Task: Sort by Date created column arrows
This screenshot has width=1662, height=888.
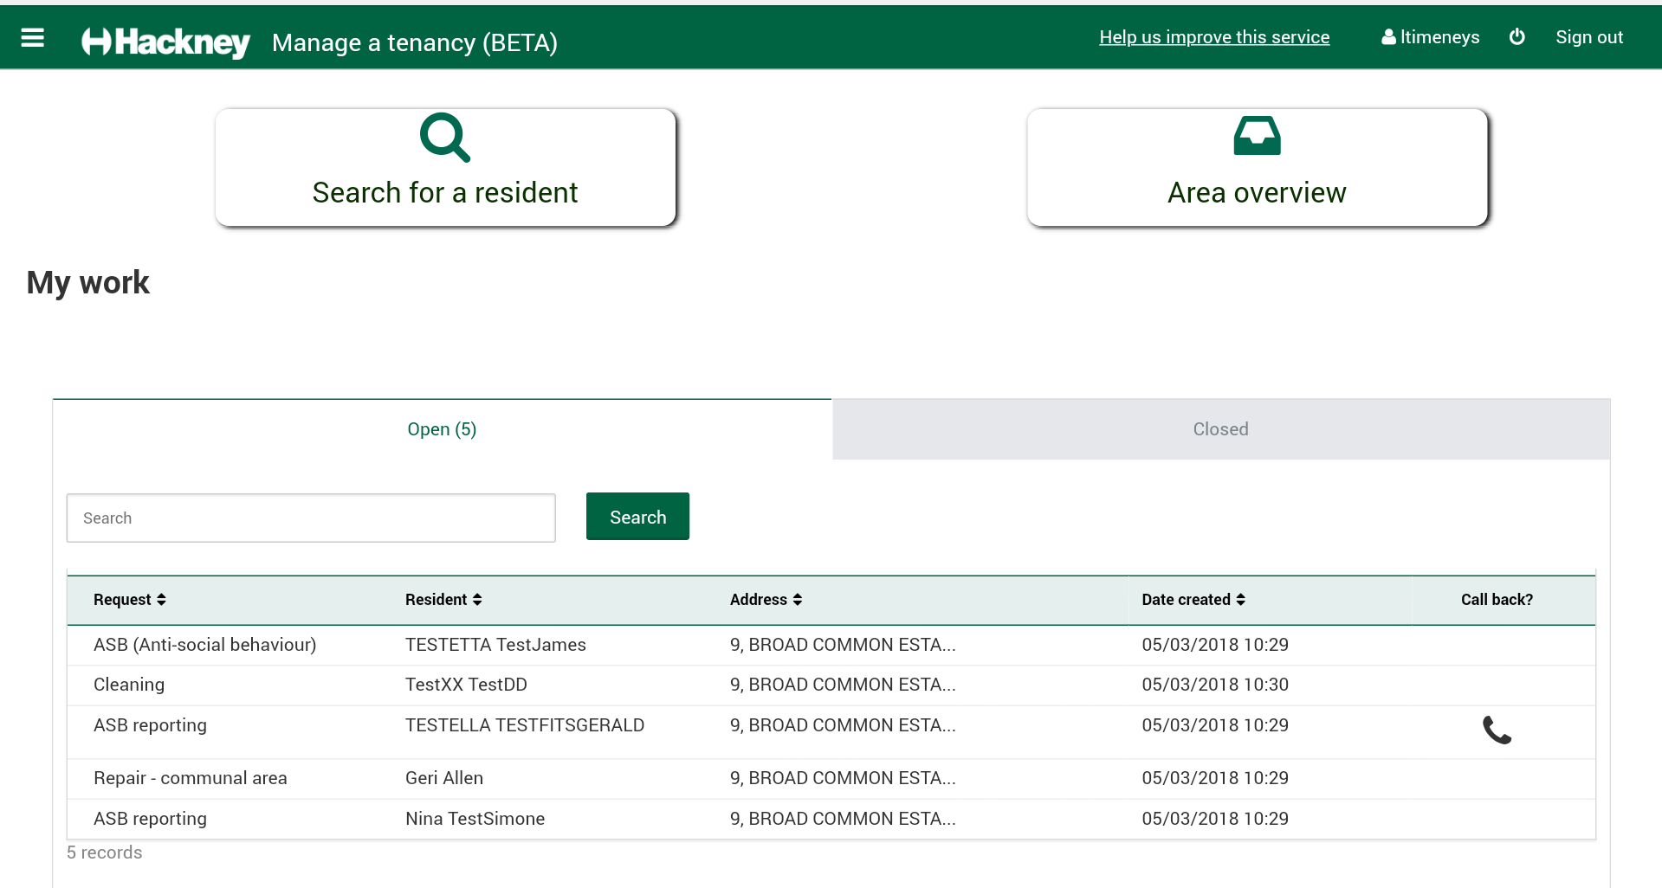Action: click(x=1240, y=600)
